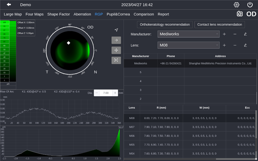Select the Mediworks manufacturer row
The image size is (258, 161).
pos(190,63)
